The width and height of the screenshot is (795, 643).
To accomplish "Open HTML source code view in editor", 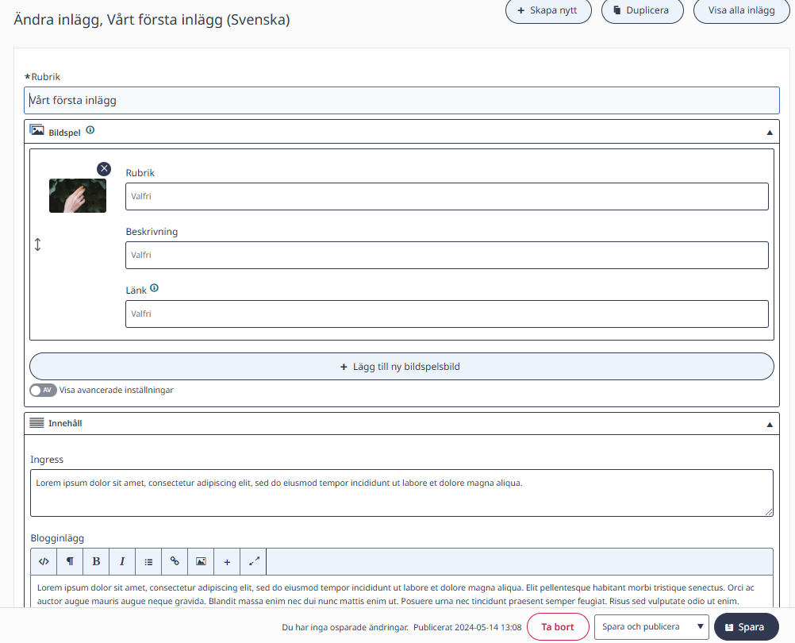I will (44, 561).
